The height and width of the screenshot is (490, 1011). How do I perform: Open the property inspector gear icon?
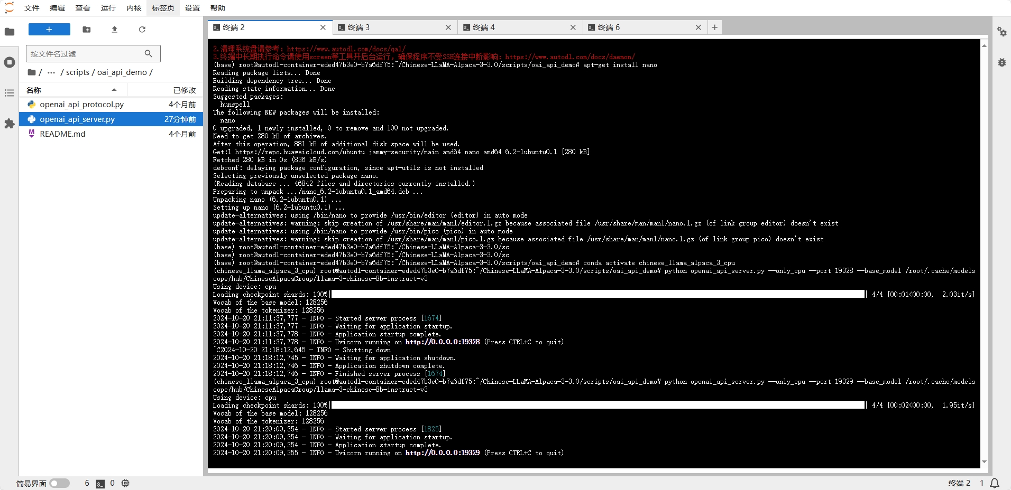[1001, 32]
